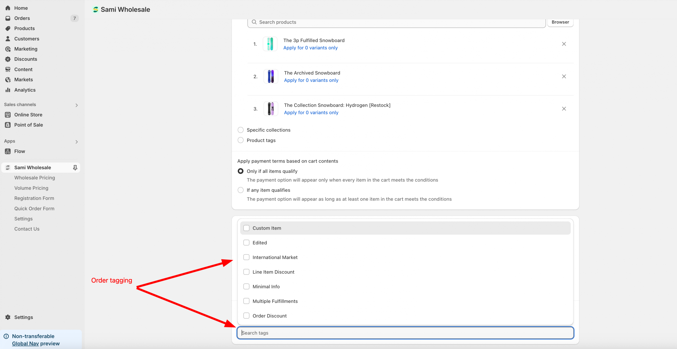677x349 pixels.
Task: Remove the Hydrogen Collection Snowboard with X
Action: tap(564, 109)
